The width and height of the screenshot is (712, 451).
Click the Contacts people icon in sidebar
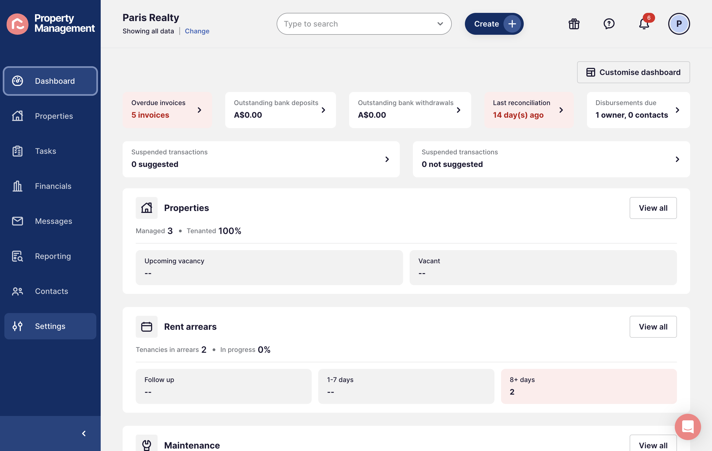(18, 291)
